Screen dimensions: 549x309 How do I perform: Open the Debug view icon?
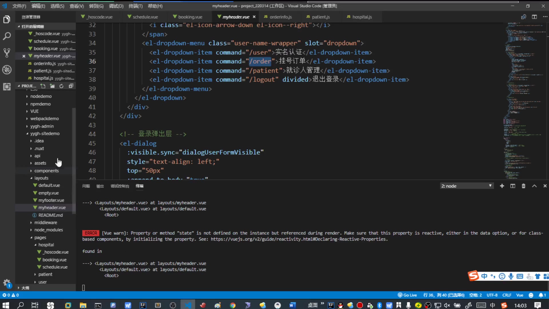pos(7,70)
